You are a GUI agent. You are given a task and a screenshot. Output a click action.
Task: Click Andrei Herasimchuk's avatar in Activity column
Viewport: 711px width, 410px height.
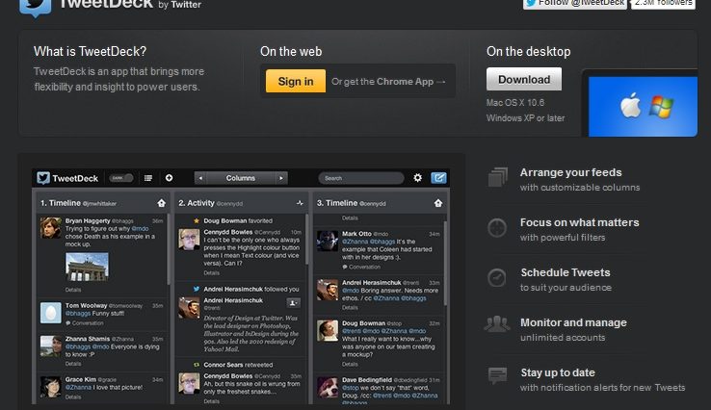click(189, 308)
